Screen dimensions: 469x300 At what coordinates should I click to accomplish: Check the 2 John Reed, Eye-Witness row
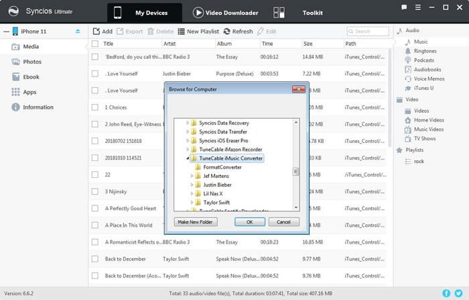click(95, 124)
